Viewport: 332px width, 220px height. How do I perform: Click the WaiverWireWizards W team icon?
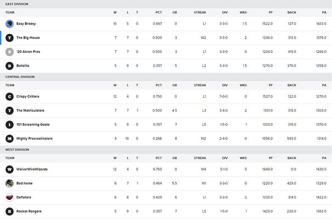coord(10,169)
